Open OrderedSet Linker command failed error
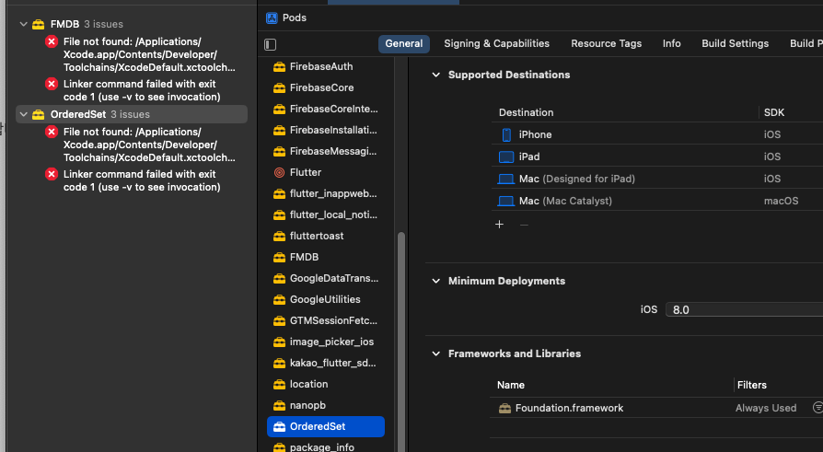The height and width of the screenshot is (452, 823). click(x=142, y=180)
